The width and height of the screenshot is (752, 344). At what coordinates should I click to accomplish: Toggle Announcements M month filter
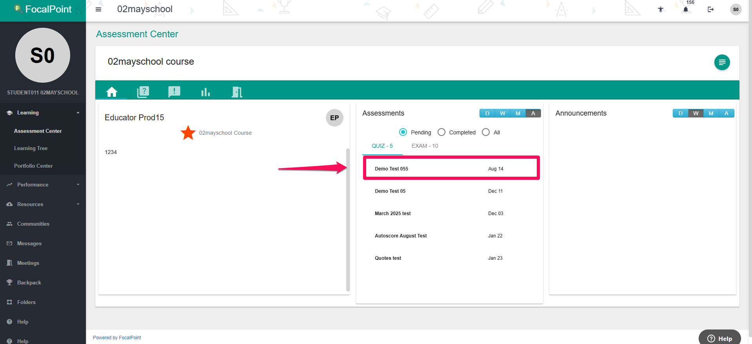tap(711, 113)
